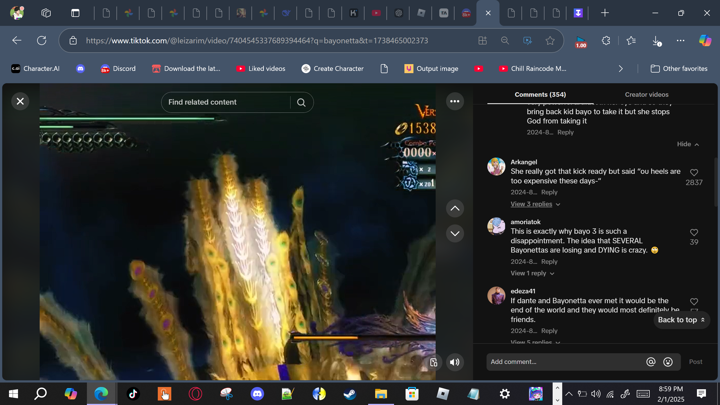Viewport: 720px width, 405px height.
Task: Reply to edeza41's comment
Action: click(x=549, y=331)
